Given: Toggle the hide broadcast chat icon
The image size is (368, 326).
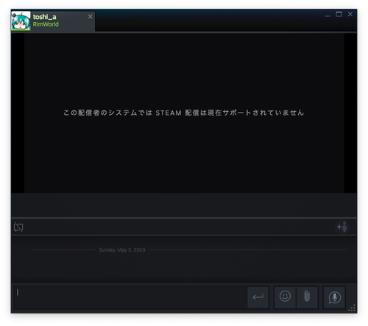Looking at the screenshot, I should pyautogui.click(x=18, y=227).
